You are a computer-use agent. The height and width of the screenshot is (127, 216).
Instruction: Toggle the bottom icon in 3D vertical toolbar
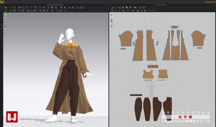(x=6, y=32)
